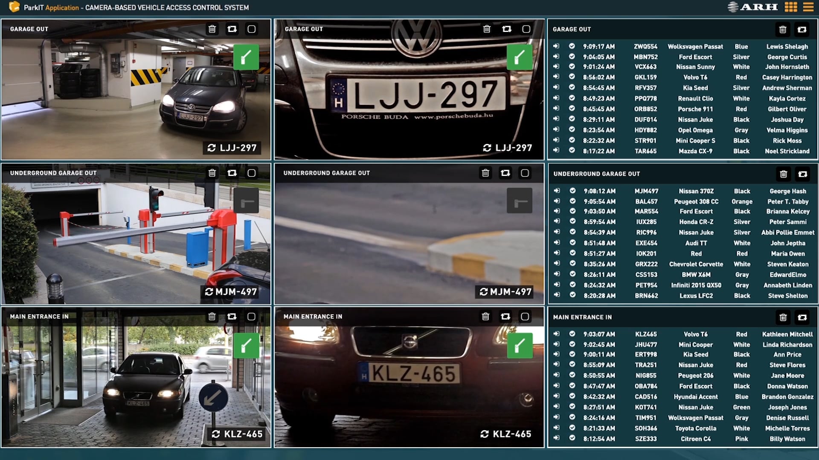Open the grid apps menu next to the ARH logo
The height and width of the screenshot is (460, 819).
pos(791,7)
